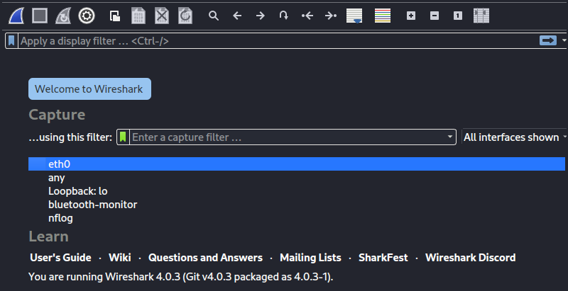The height and width of the screenshot is (291, 568).
Task: Jump to the first packet
Action: (x=307, y=16)
